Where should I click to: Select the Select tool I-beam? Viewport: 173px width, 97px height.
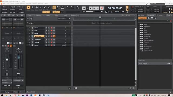pos(32,8)
